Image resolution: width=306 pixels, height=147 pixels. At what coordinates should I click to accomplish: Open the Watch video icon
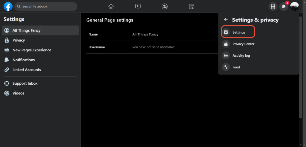pyautogui.click(x=138, y=6)
